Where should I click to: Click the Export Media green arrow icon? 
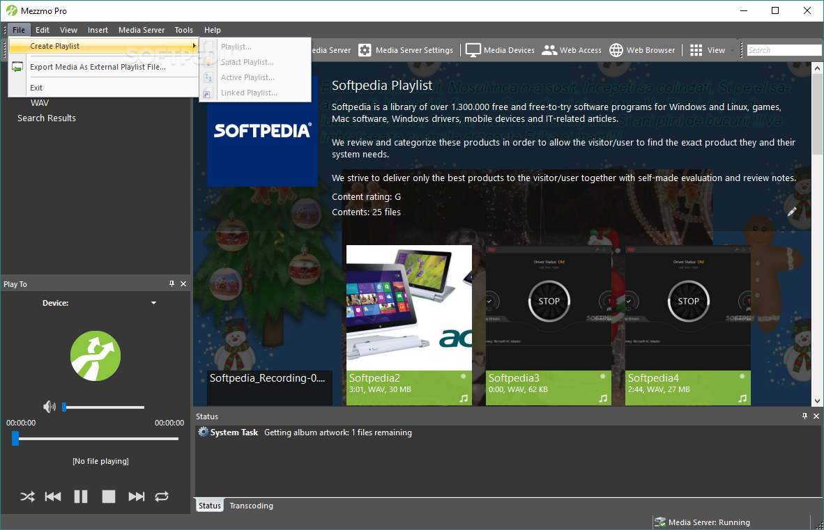[x=17, y=67]
